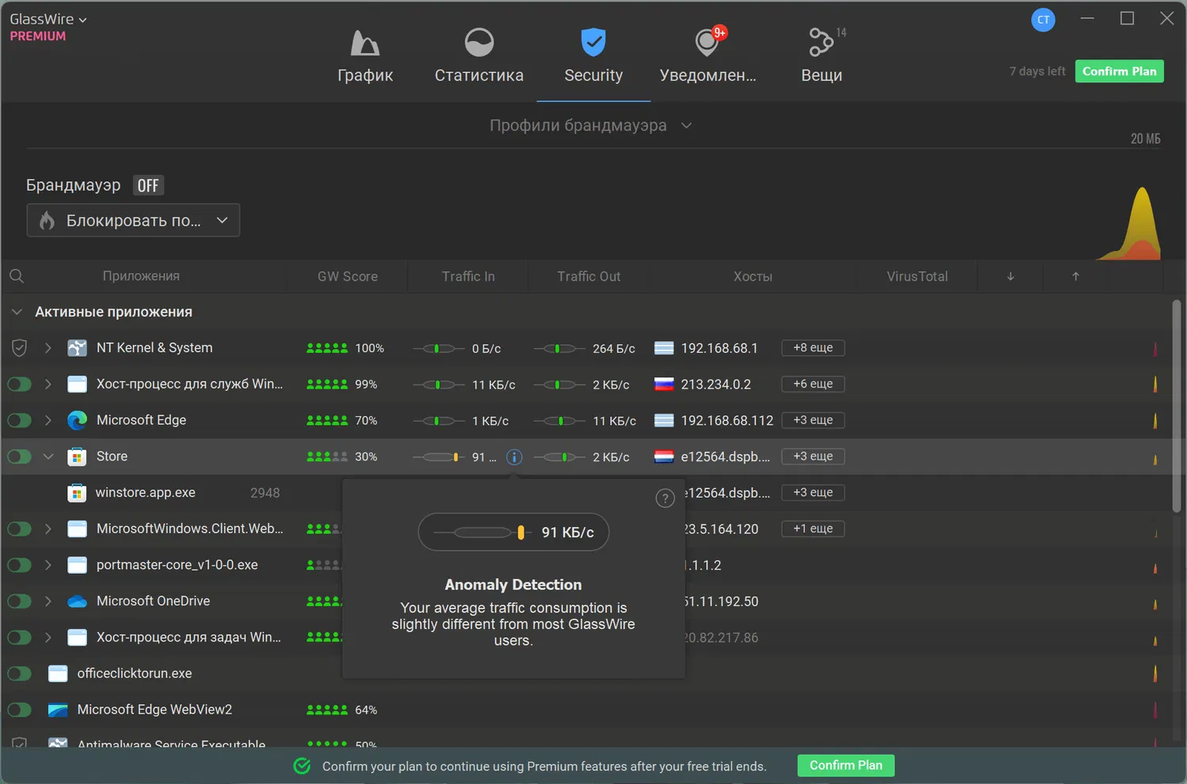Toggle firewall switch for Store
Image resolution: width=1187 pixels, height=784 pixels.
[x=19, y=456]
